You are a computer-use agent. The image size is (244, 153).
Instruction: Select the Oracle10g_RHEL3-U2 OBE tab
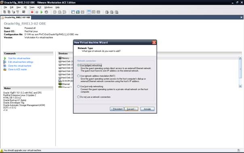[x=16, y=17]
